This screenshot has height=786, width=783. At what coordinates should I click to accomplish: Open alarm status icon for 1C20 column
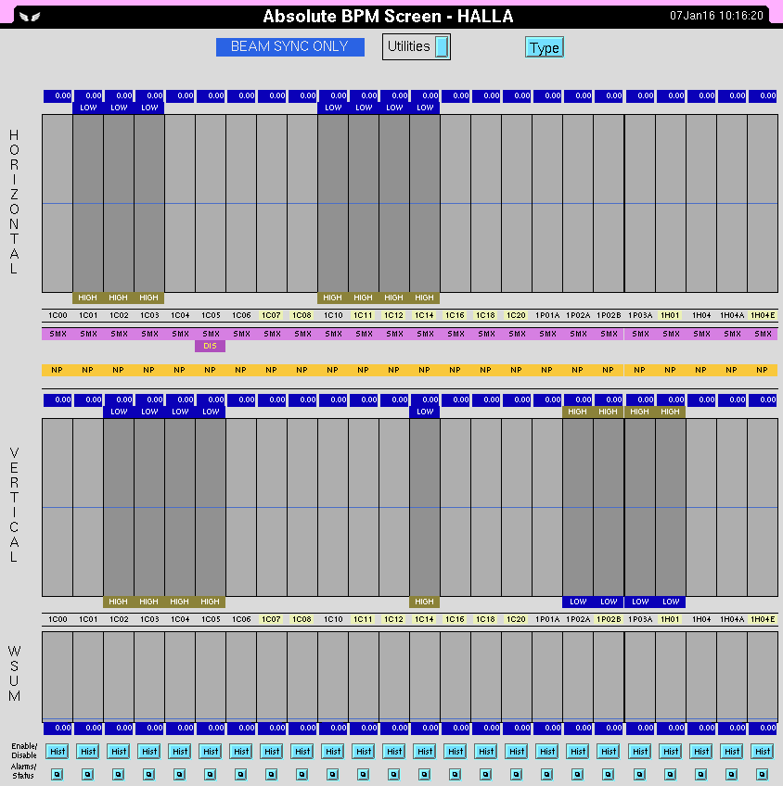pos(516,775)
